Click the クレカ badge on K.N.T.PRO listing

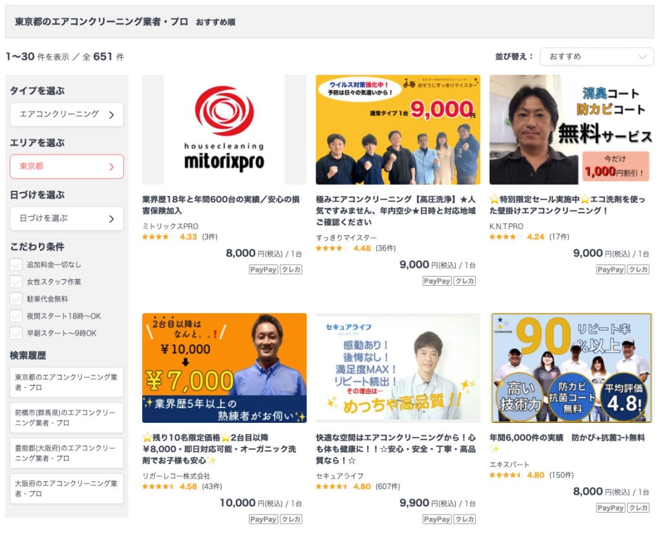[x=638, y=270]
